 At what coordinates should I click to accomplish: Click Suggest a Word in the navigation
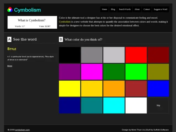click(161, 9)
